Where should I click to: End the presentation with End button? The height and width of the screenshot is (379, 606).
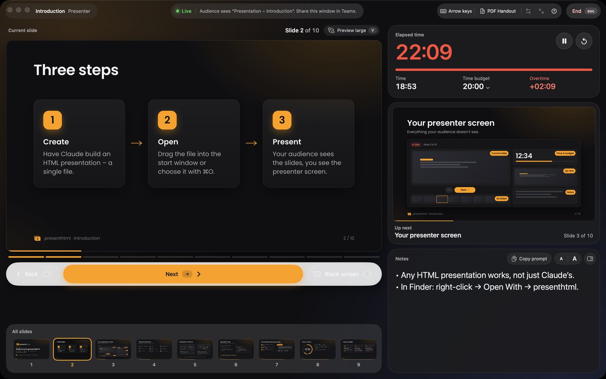tap(583, 11)
